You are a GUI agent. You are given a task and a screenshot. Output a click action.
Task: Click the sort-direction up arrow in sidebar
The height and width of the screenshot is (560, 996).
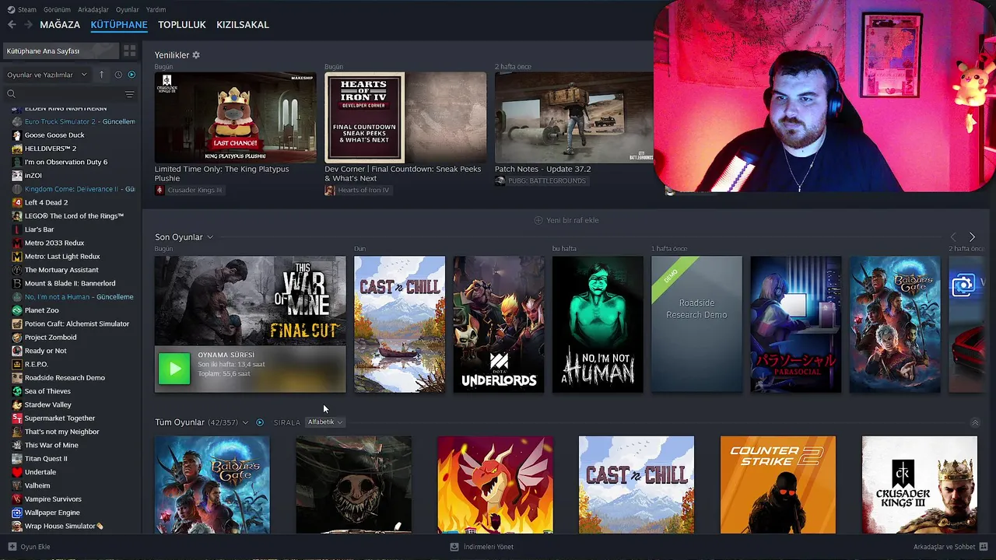(101, 75)
